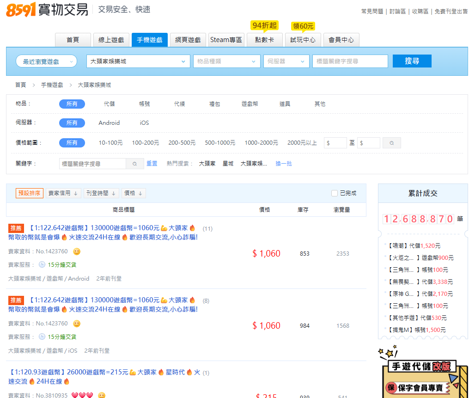
Task: Sort by 價格
Action: (134, 193)
